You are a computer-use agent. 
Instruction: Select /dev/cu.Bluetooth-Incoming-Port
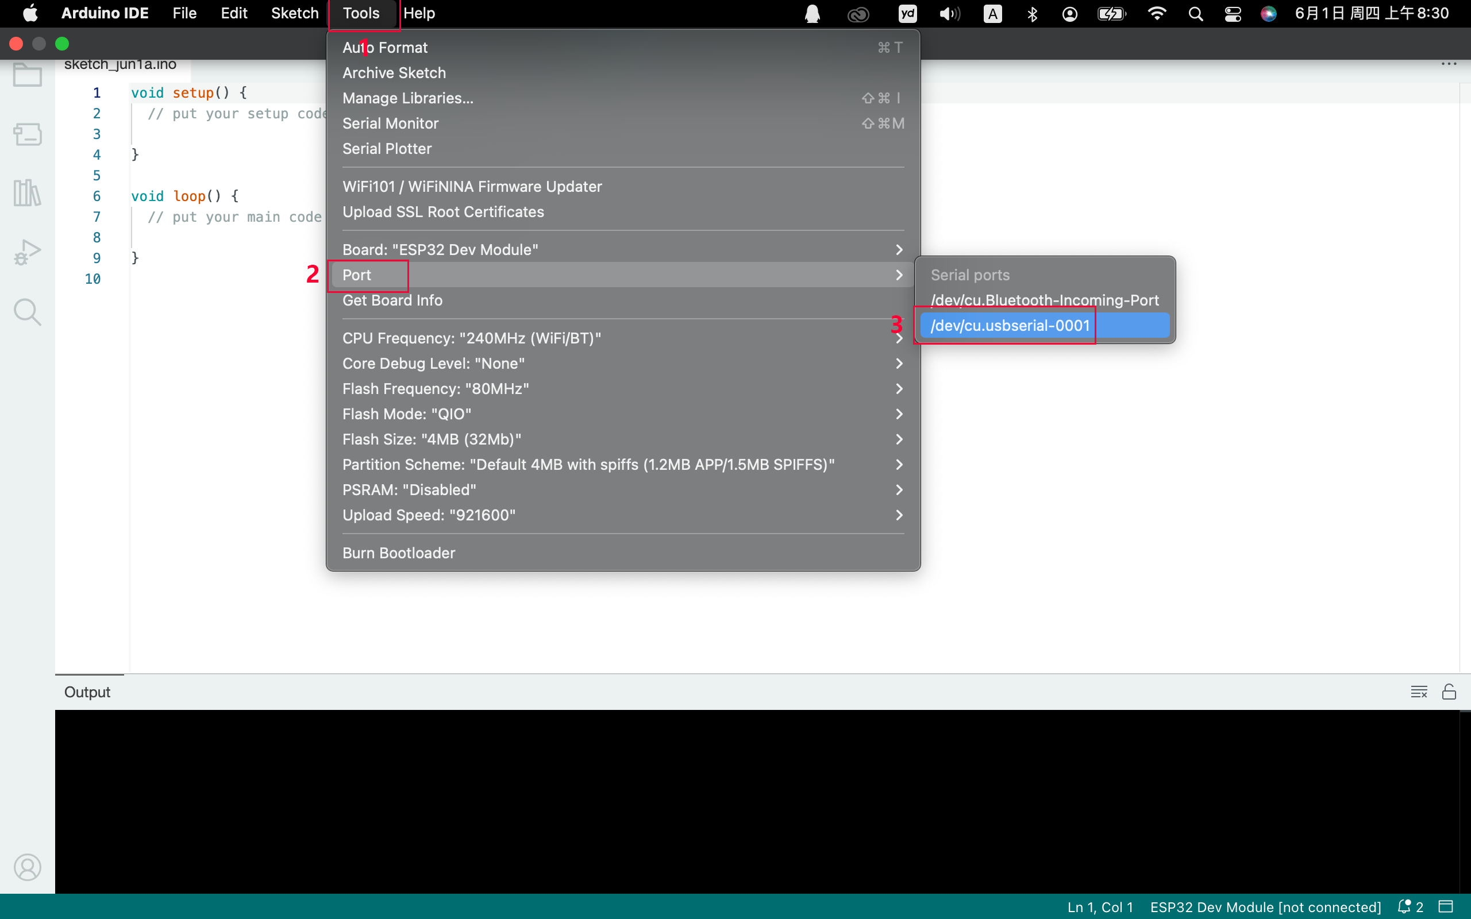pos(1044,300)
